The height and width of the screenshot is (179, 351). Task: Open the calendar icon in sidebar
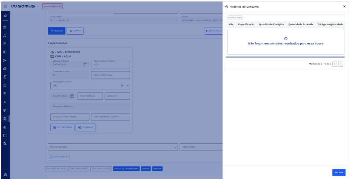pos(5,135)
